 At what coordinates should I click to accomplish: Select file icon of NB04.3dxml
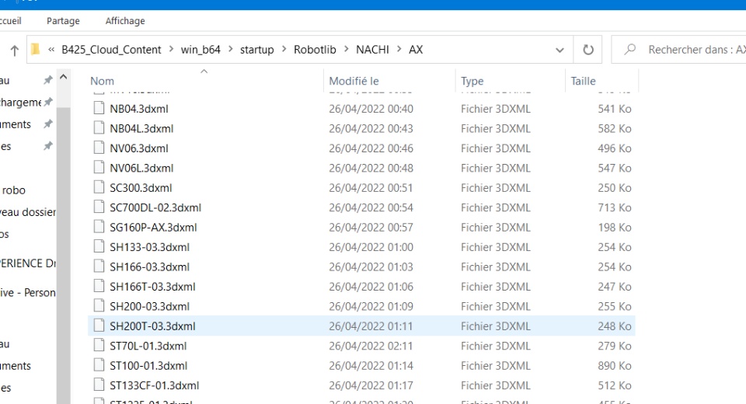tap(99, 108)
